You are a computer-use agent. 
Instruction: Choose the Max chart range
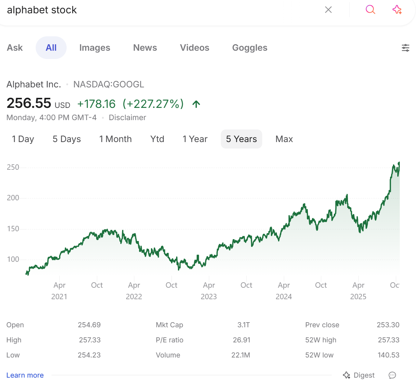[x=284, y=139]
